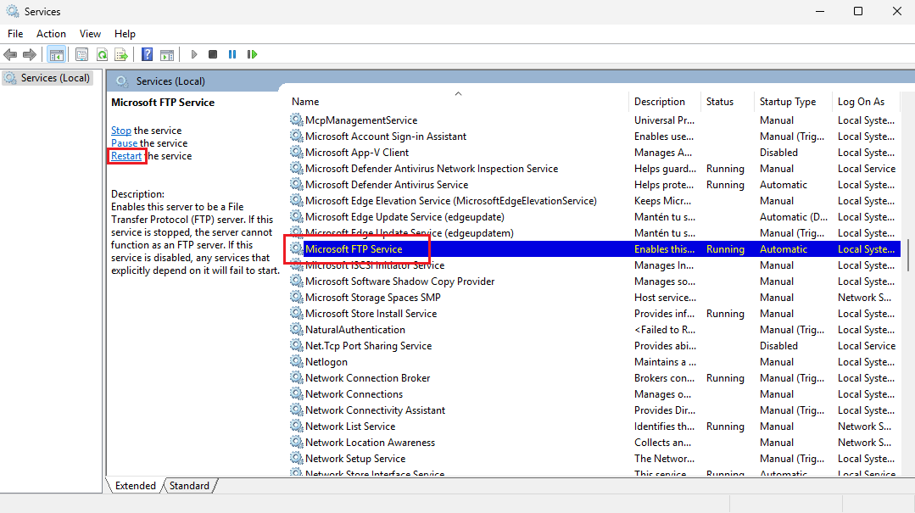Screen dimensions: 915x513
Task: Click the Stop the service link
Action: pyautogui.click(x=120, y=131)
